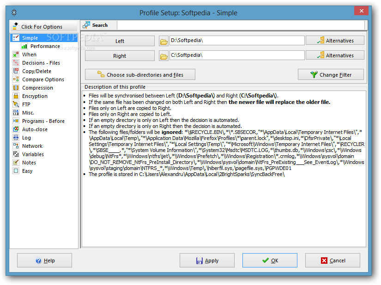381x285 pixels.
Task: Click the Simple checkmark icon in sidebar
Action: pyautogui.click(x=16, y=38)
